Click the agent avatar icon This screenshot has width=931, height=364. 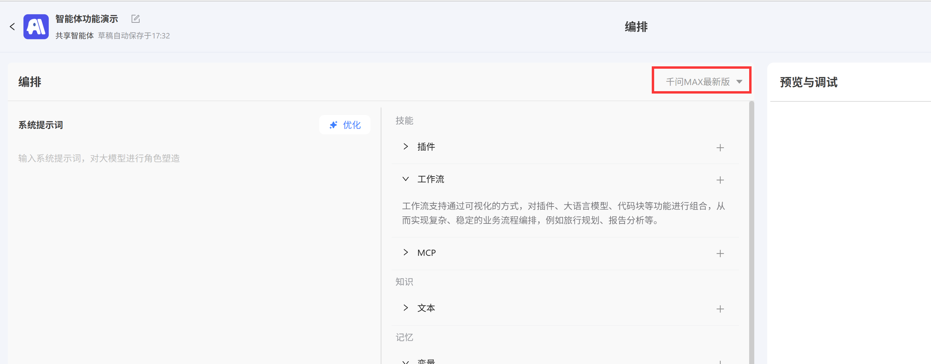point(36,26)
